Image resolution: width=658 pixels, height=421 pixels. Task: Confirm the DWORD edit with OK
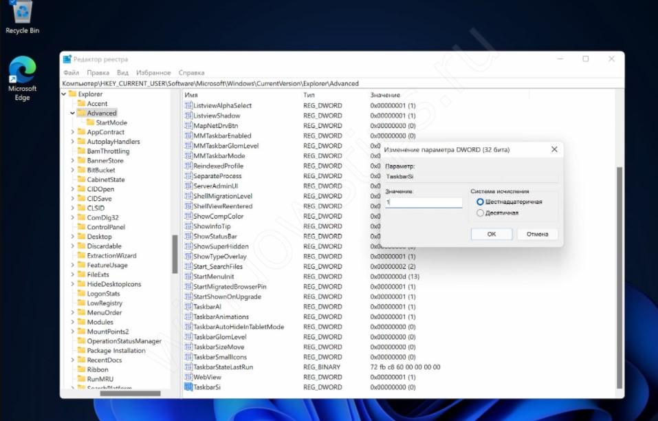[x=491, y=234]
